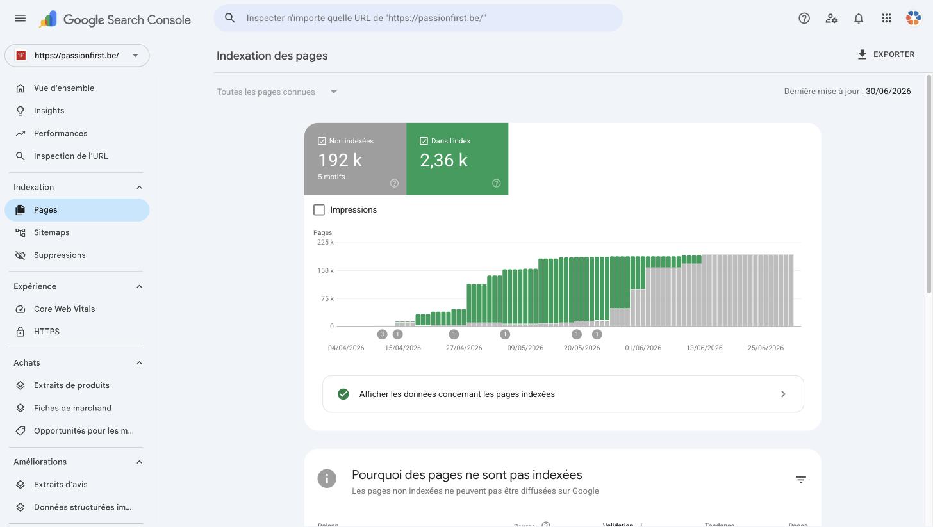Open Insights page

tap(77, 111)
